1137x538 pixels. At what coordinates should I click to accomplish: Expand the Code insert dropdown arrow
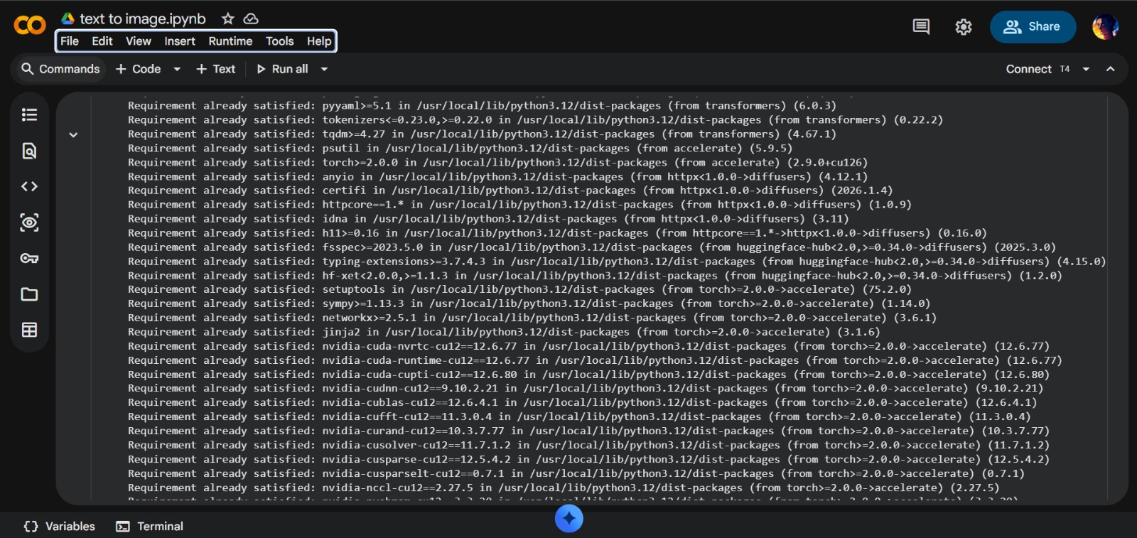[x=177, y=69]
